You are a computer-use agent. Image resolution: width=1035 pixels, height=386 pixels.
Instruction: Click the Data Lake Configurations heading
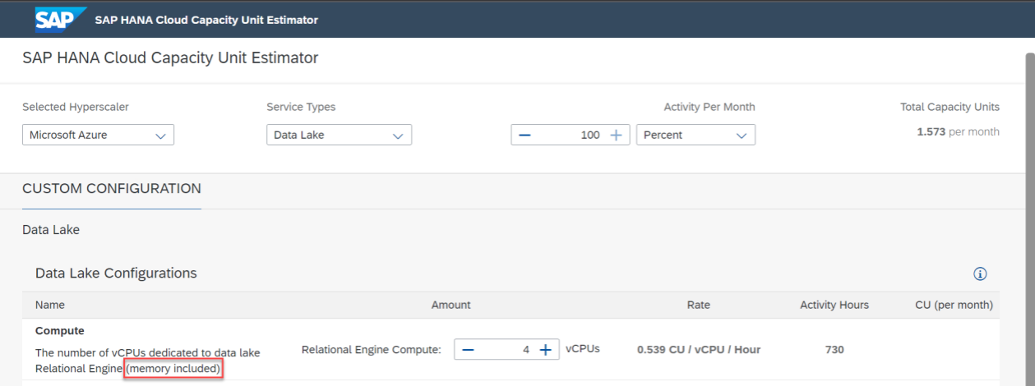tap(116, 273)
